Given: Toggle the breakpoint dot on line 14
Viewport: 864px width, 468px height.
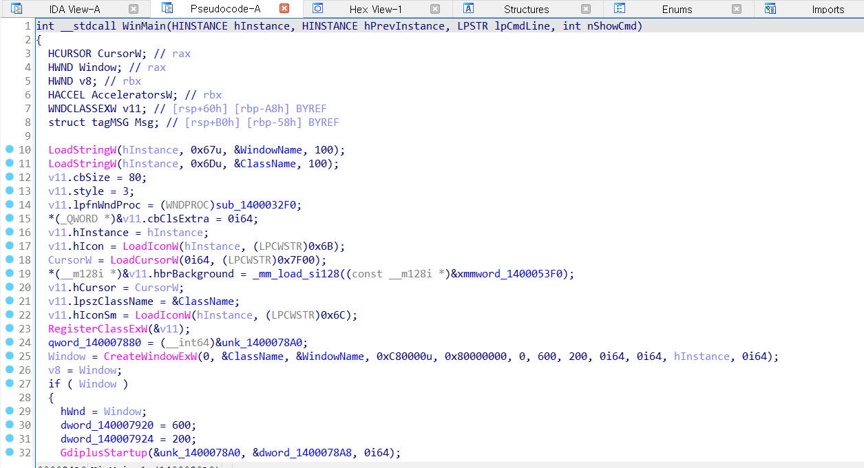Looking at the screenshot, I should 9,205.
